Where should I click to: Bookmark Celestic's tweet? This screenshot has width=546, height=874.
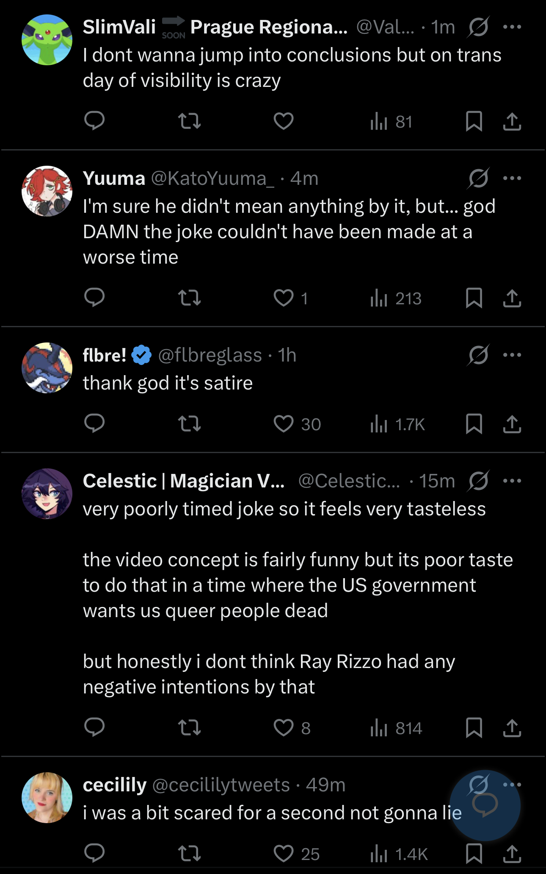coord(474,728)
